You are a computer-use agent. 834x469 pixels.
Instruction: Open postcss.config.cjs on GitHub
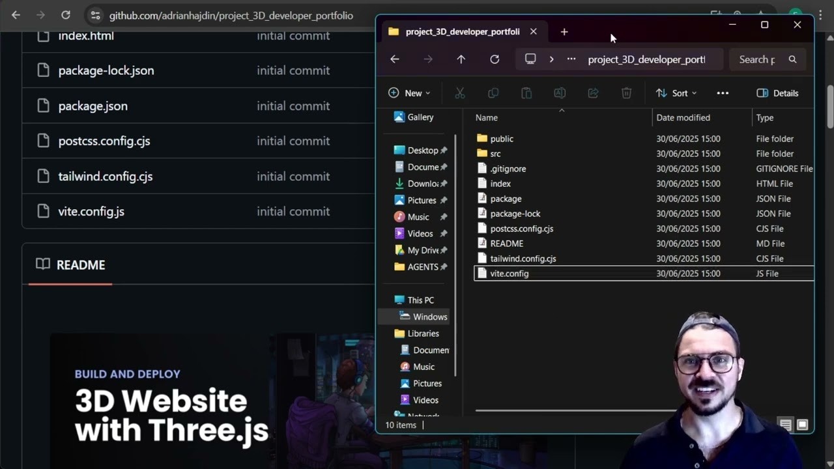click(x=104, y=141)
